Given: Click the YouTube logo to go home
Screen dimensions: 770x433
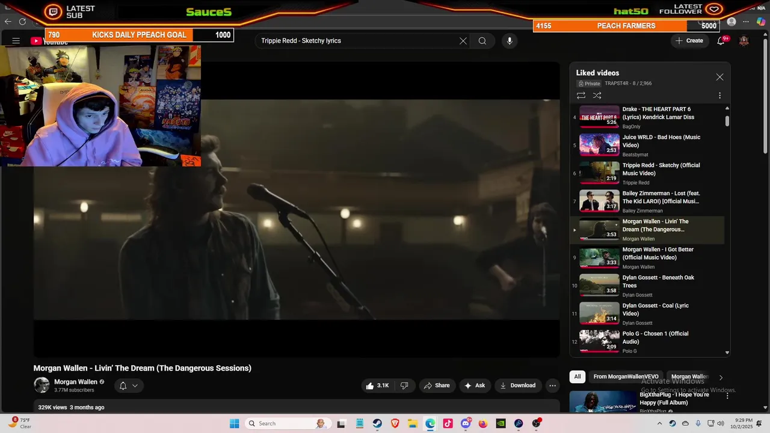Looking at the screenshot, I should coord(49,41).
